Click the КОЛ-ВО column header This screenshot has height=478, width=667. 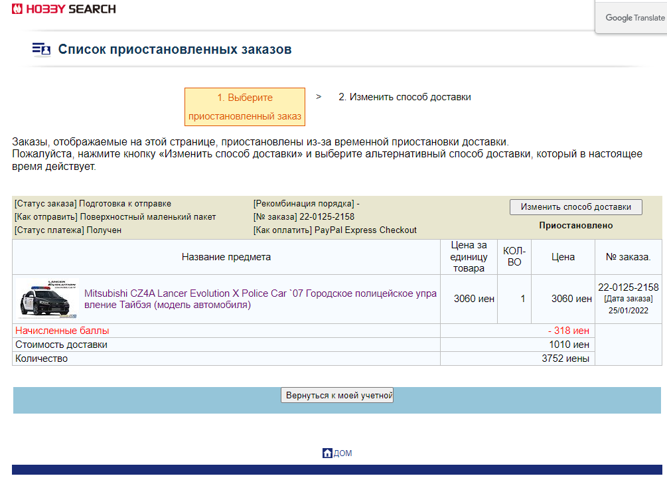coord(514,257)
